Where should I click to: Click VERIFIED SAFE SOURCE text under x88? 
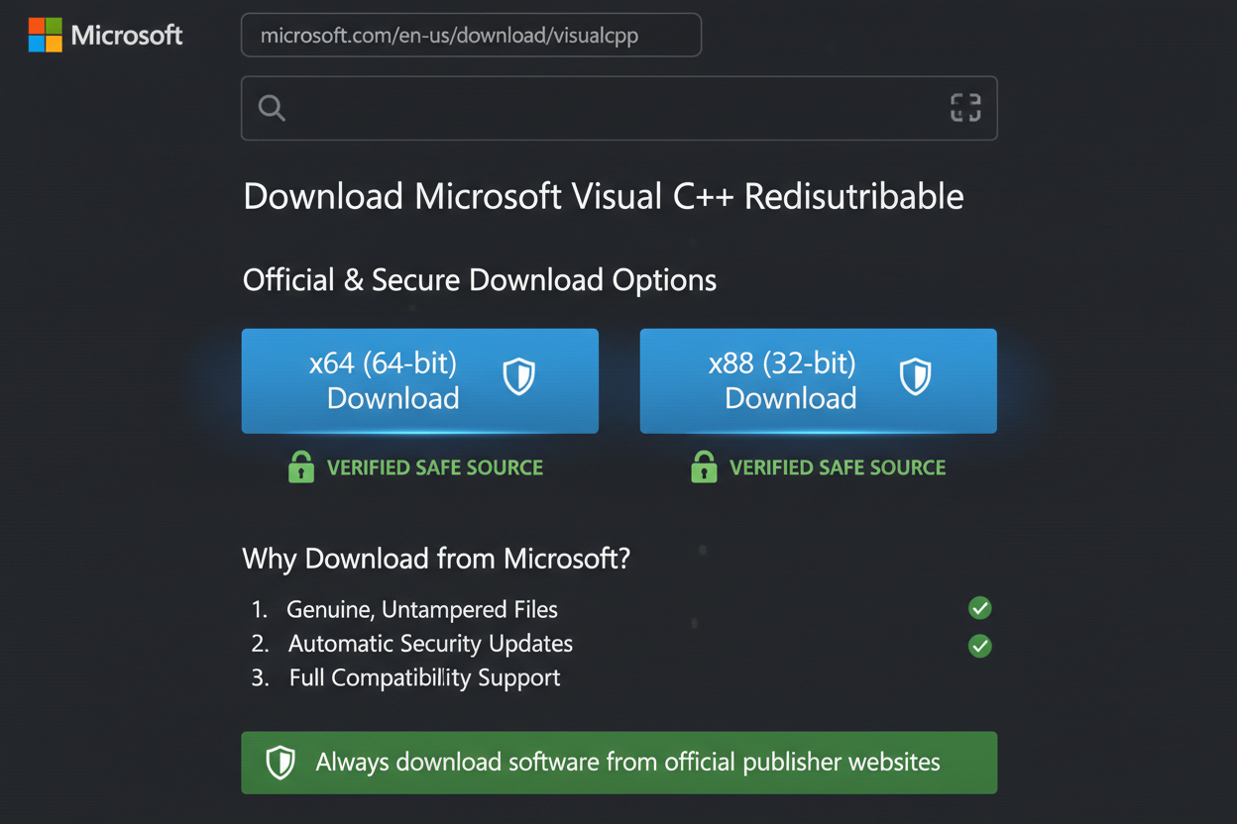[x=838, y=467]
